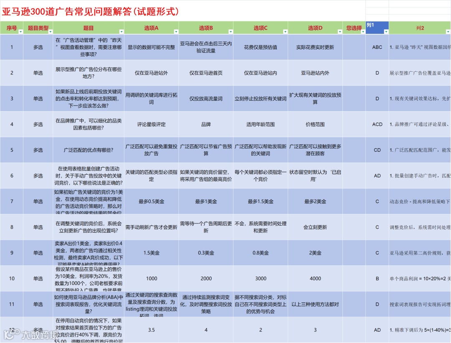
Task: Click question cell 展示型推广的广告位分布在哪些地方
Action: coord(88,73)
